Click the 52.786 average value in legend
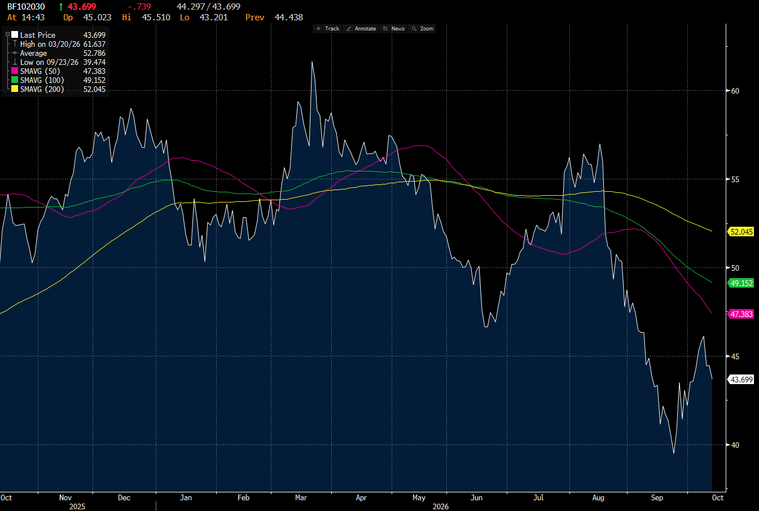The image size is (759, 511). (x=94, y=53)
